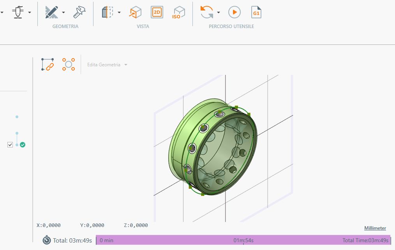Generate G1 code file
Viewport: 395px width, 250px height.
point(256,12)
